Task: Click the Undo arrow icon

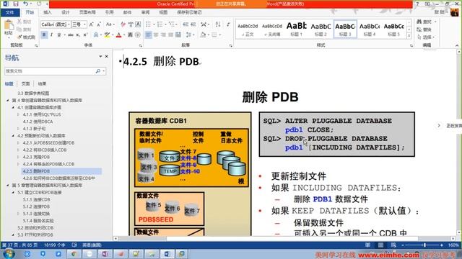Action: (x=26, y=4)
